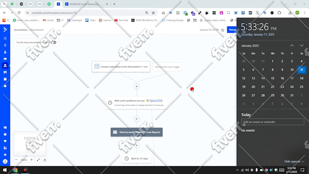Screen dimensions: 309x174
Task: Show hidden system tray icons
Action: 237,170
